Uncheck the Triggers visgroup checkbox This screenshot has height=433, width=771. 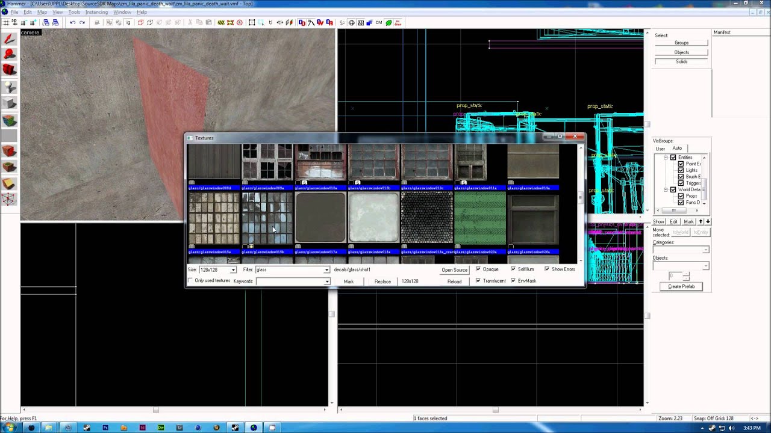pyautogui.click(x=681, y=183)
